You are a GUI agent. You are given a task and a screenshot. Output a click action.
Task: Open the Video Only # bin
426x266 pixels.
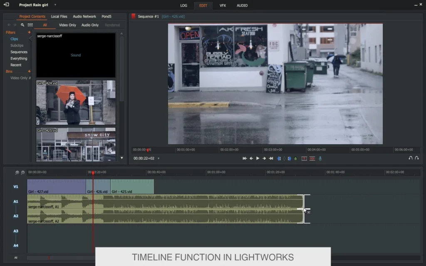[20, 78]
